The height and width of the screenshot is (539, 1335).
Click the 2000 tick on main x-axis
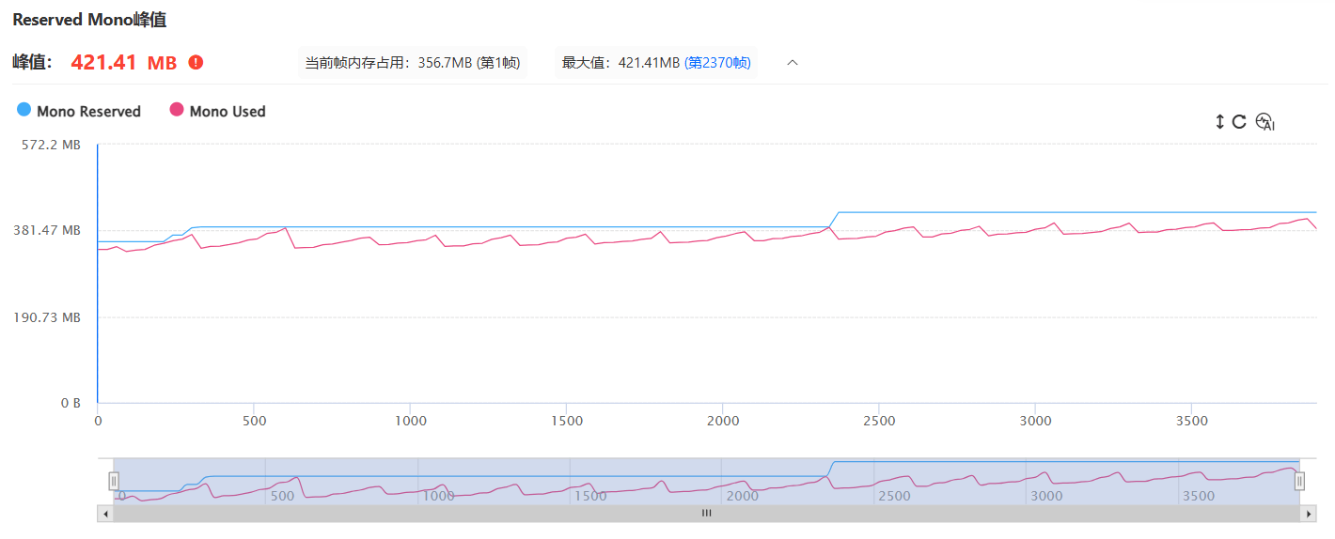click(x=722, y=421)
